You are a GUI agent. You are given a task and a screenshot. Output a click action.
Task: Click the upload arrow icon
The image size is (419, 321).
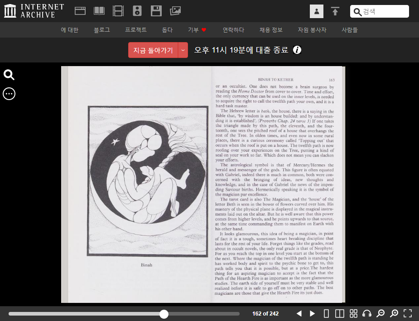335,11
